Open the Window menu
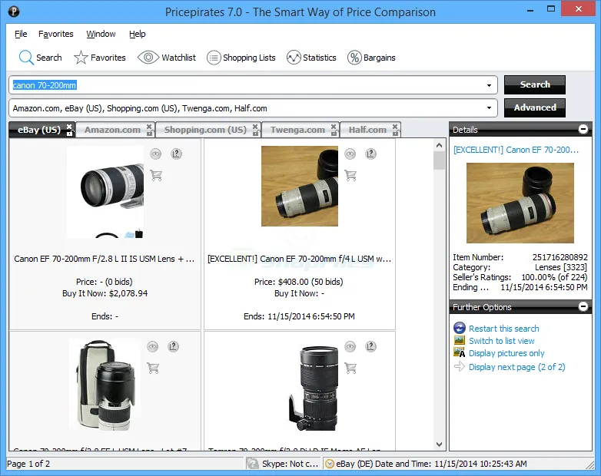Viewport: 601px width, 476px height. point(101,34)
